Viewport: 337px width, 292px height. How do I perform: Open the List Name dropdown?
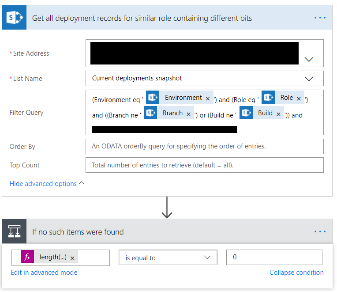[309, 79]
